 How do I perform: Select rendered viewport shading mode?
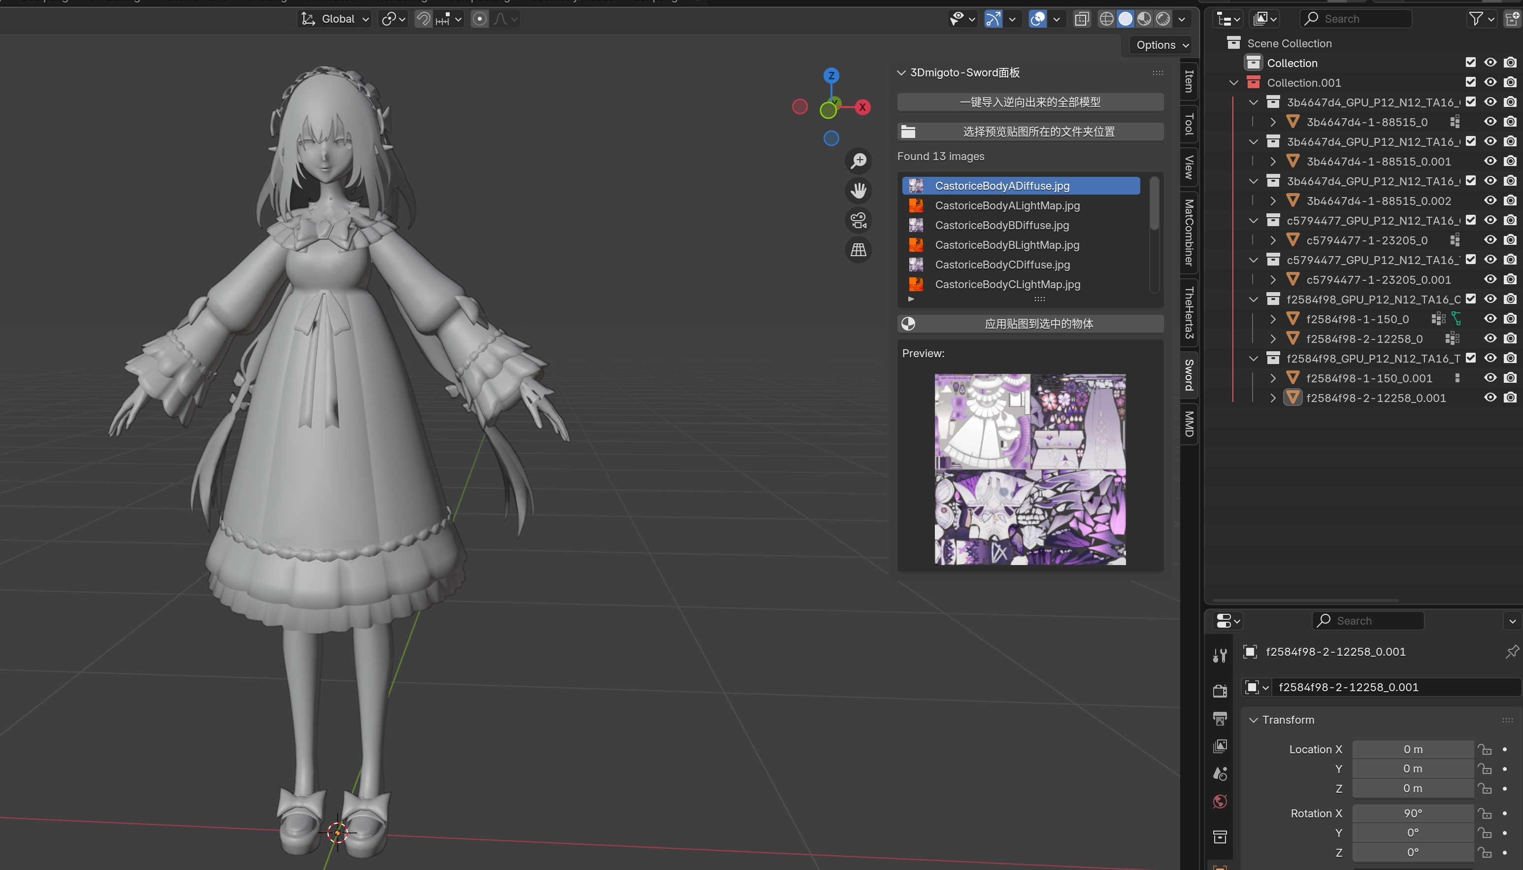point(1163,19)
